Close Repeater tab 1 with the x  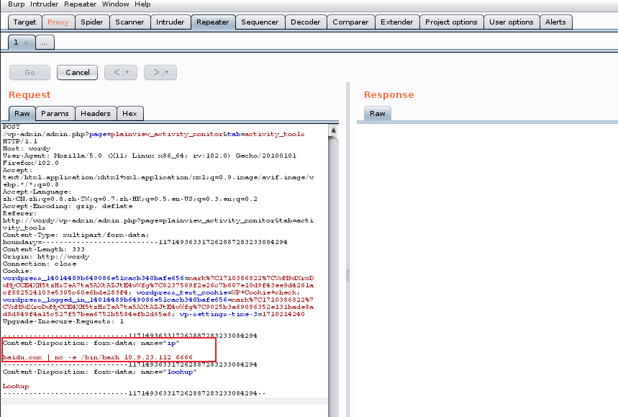27,42
